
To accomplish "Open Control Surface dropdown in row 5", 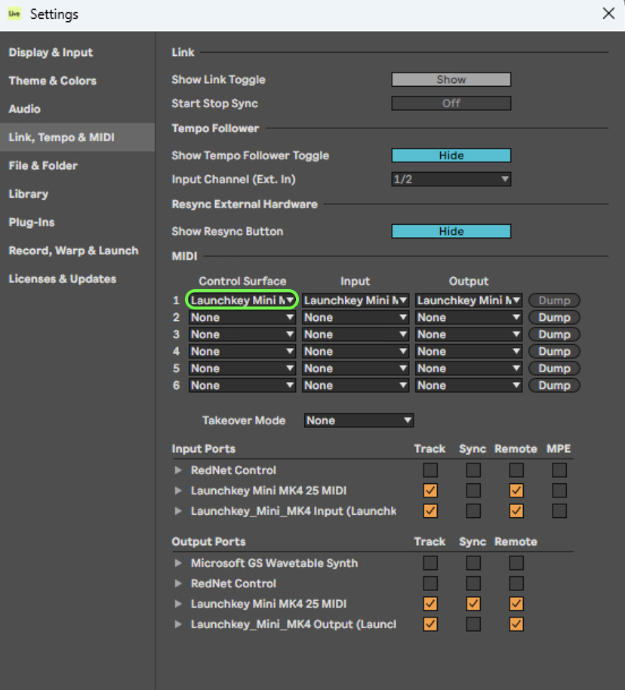I will tap(242, 368).
